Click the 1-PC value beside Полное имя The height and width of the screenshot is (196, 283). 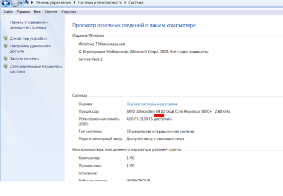coord(131,166)
